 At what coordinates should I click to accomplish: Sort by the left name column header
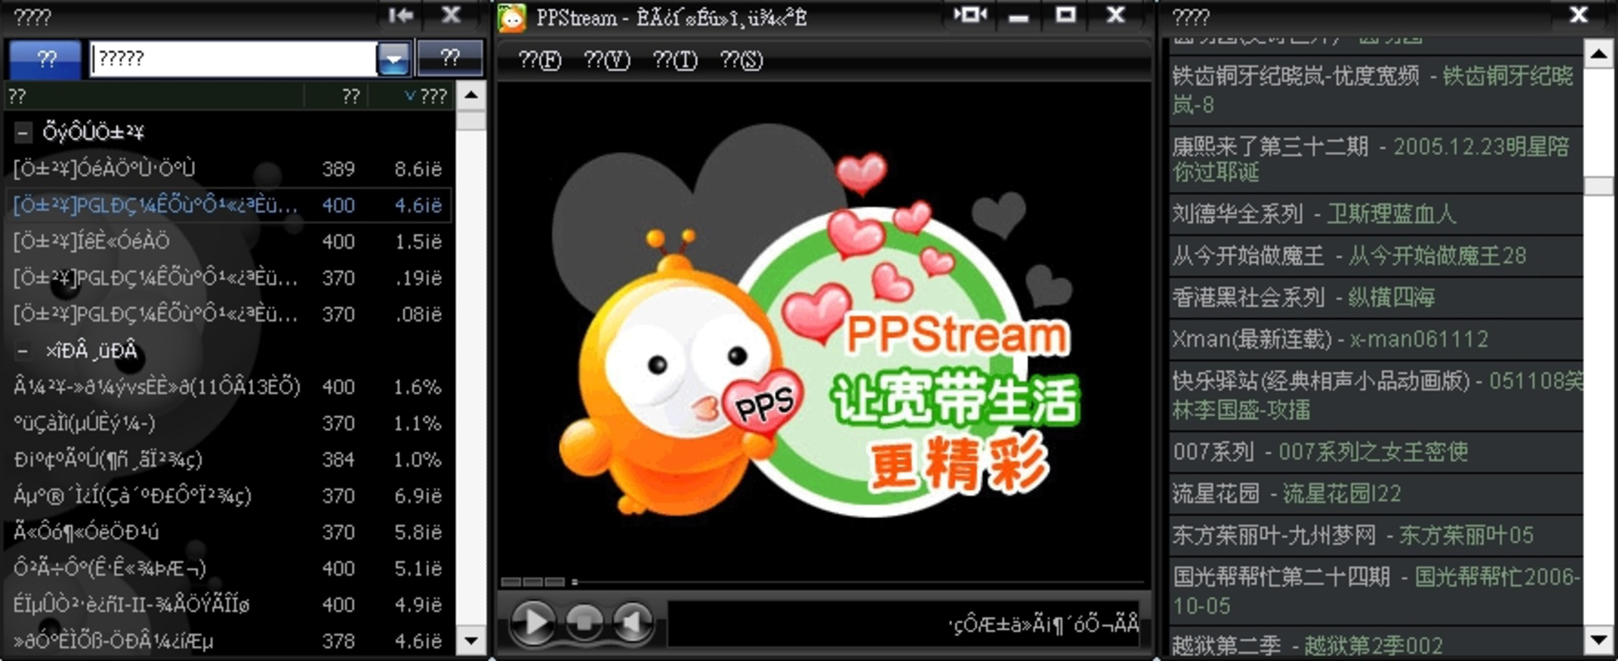155,96
